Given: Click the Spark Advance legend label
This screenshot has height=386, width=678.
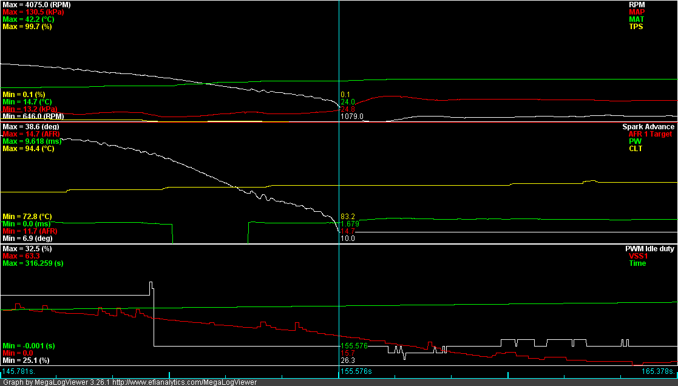Looking at the screenshot, I should pyautogui.click(x=648, y=127).
